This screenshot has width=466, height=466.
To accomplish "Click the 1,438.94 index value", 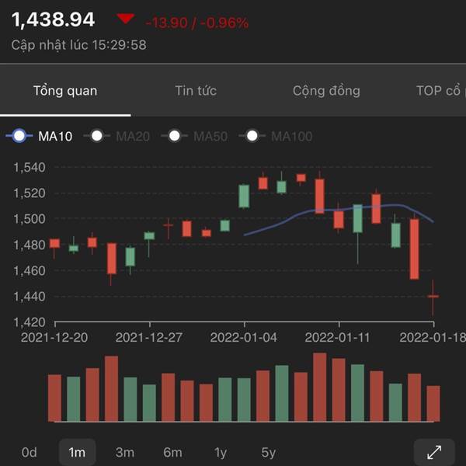I will pyautogui.click(x=54, y=19).
